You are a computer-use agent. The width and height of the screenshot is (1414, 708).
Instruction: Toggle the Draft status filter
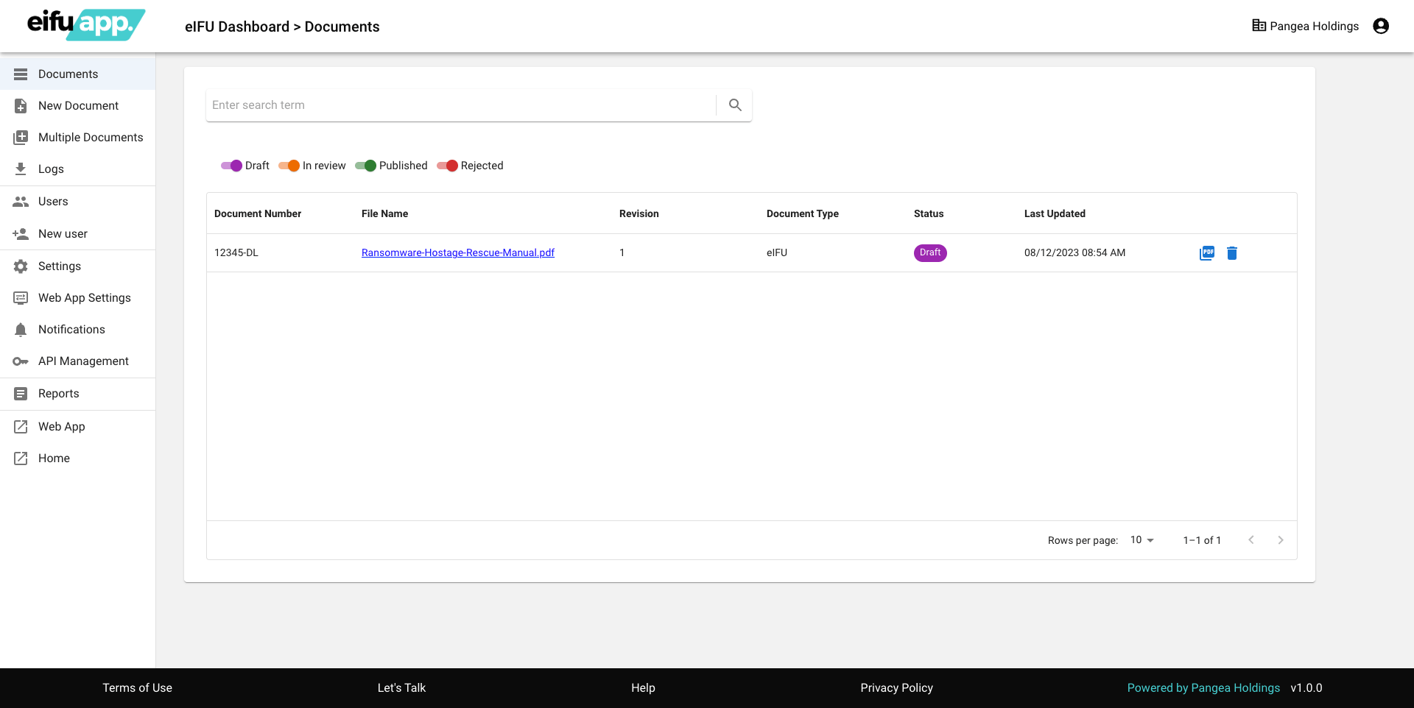click(233, 166)
